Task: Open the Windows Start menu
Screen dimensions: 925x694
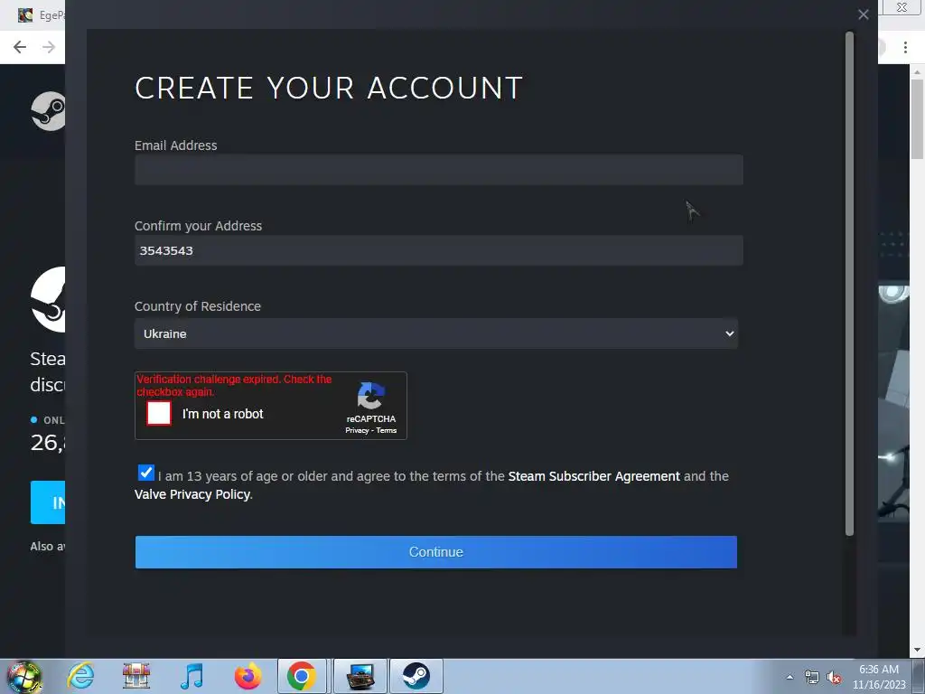Action: [24, 676]
